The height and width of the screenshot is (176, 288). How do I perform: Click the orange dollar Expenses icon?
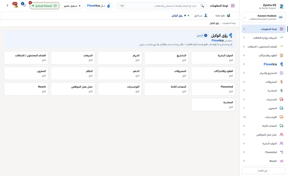[281, 82]
